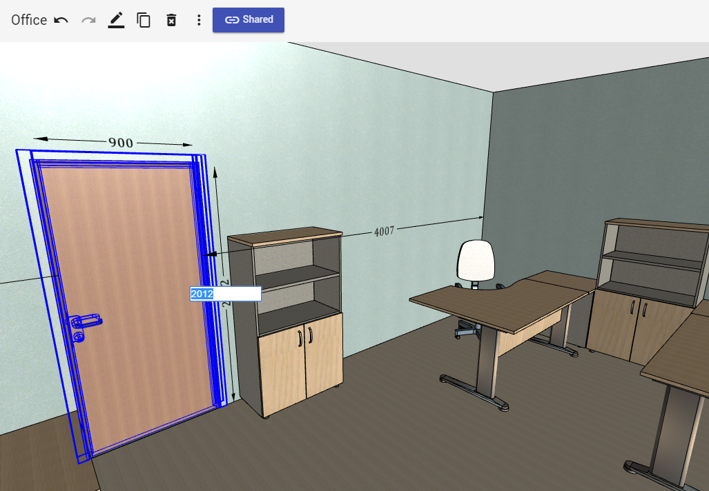Click the 900 door width dimension
The image size is (709, 491).
point(121,143)
